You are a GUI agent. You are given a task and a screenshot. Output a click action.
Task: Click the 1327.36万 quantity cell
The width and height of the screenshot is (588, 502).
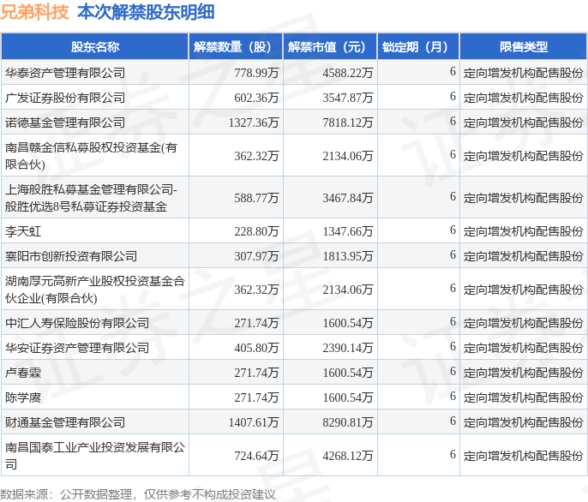point(254,123)
